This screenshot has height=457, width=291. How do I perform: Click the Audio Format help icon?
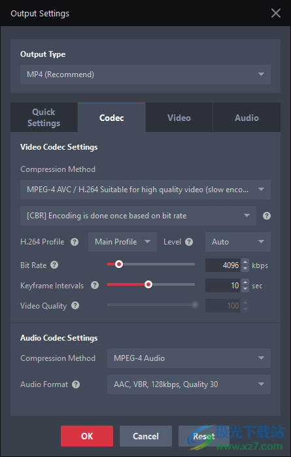pos(76,384)
